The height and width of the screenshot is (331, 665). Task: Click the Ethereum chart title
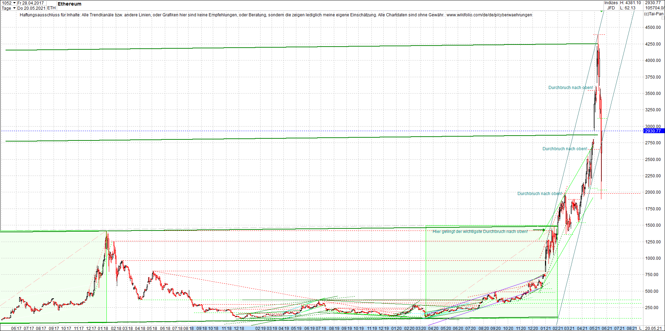click(70, 4)
